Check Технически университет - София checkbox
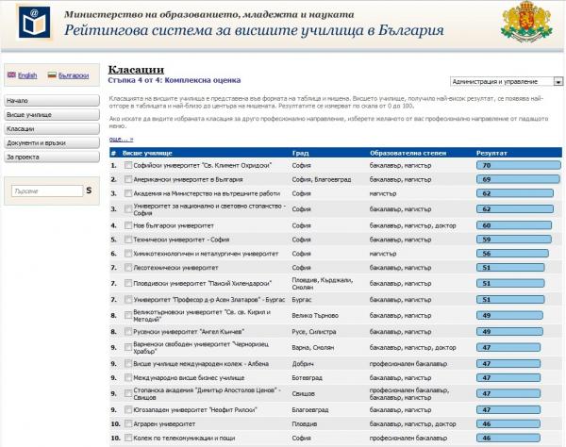Screen dimensions: 566x447 pos(128,240)
